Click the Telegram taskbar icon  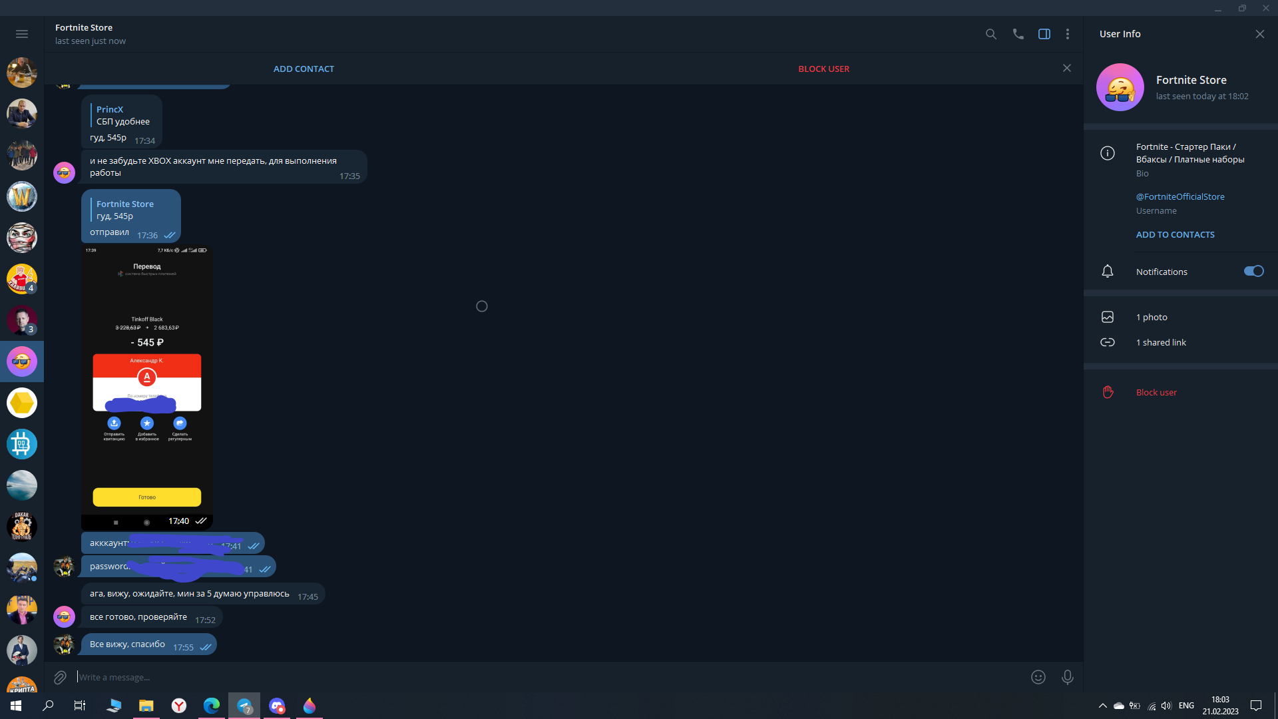coord(244,706)
